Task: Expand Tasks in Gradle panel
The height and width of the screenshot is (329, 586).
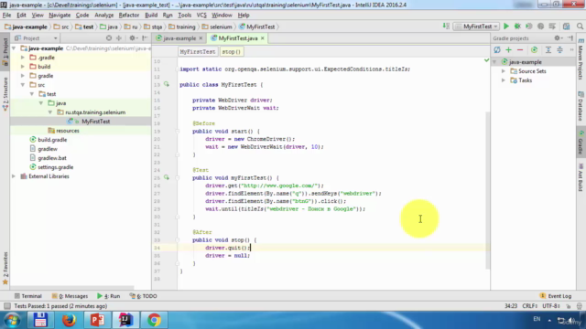Action: point(504,80)
